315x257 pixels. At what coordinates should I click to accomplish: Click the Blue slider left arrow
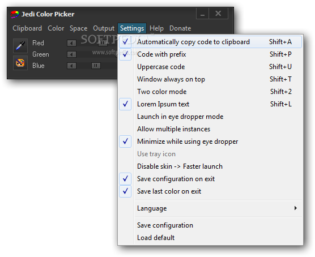pos(71,66)
